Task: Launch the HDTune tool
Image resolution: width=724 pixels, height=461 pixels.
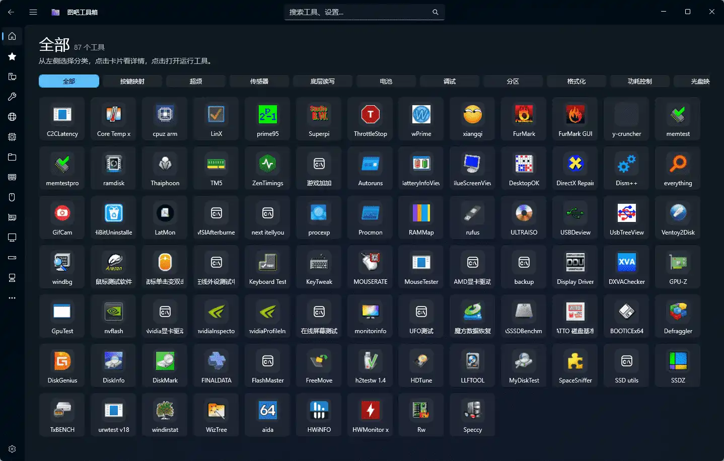Action: click(x=421, y=365)
